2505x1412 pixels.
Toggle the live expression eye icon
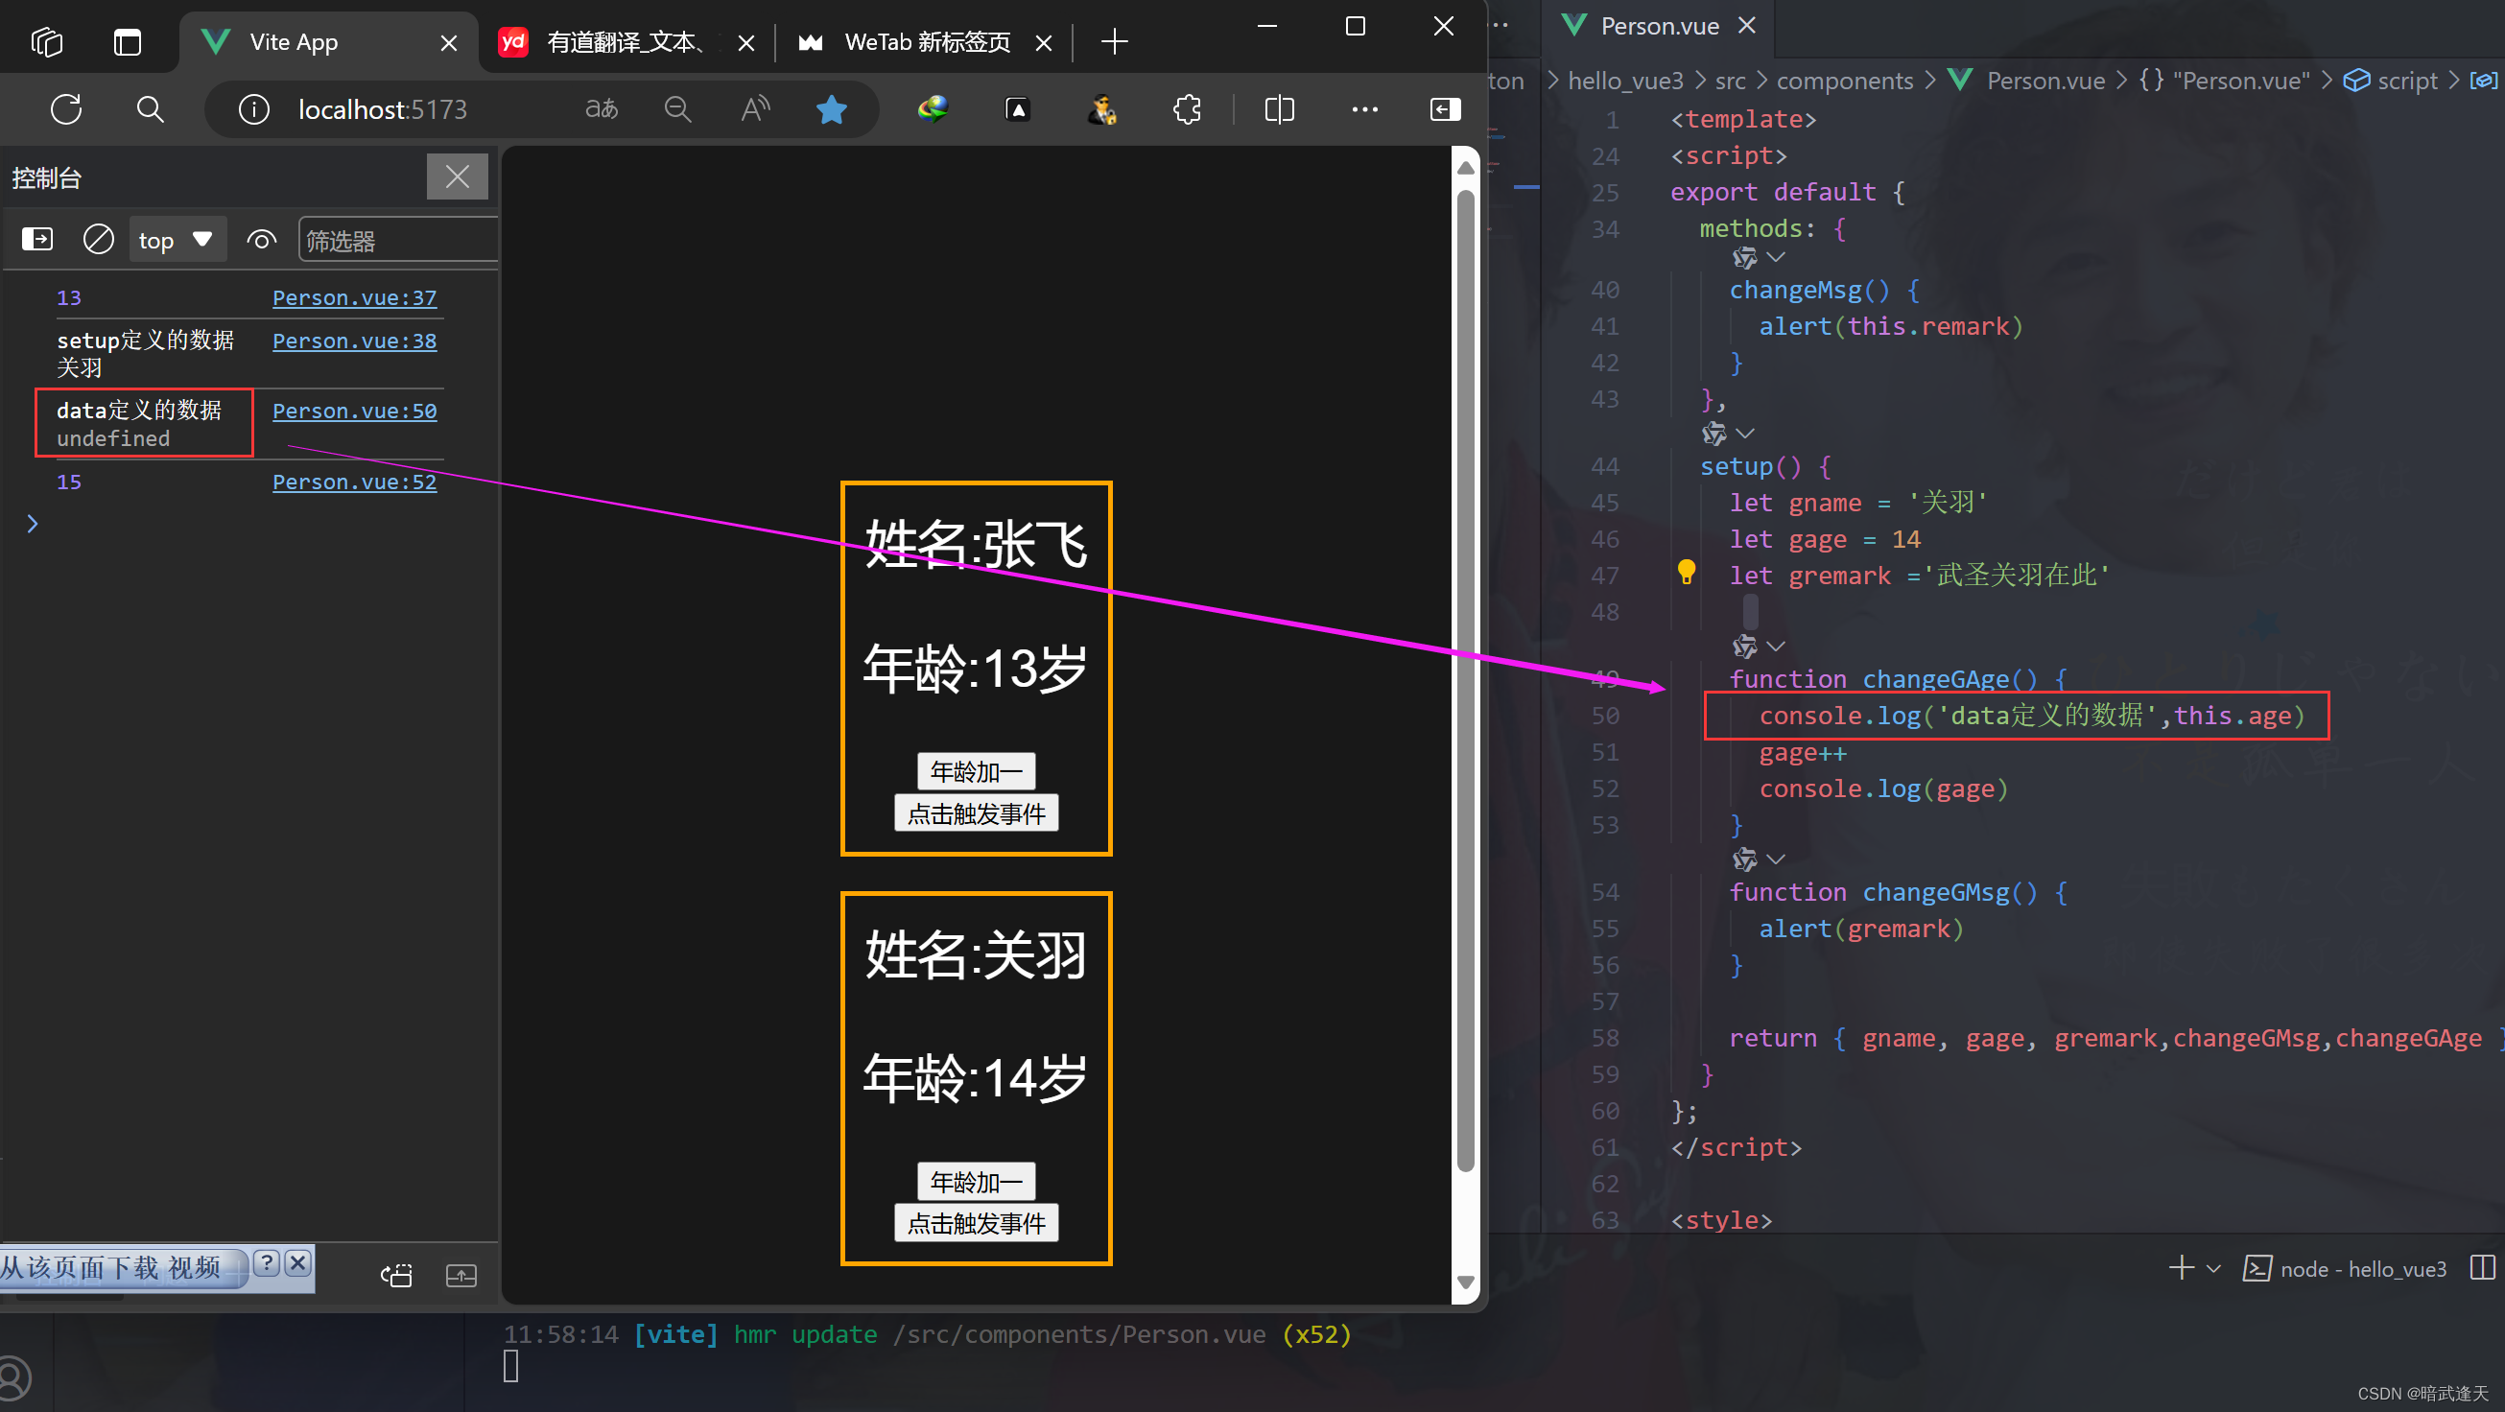[261, 239]
